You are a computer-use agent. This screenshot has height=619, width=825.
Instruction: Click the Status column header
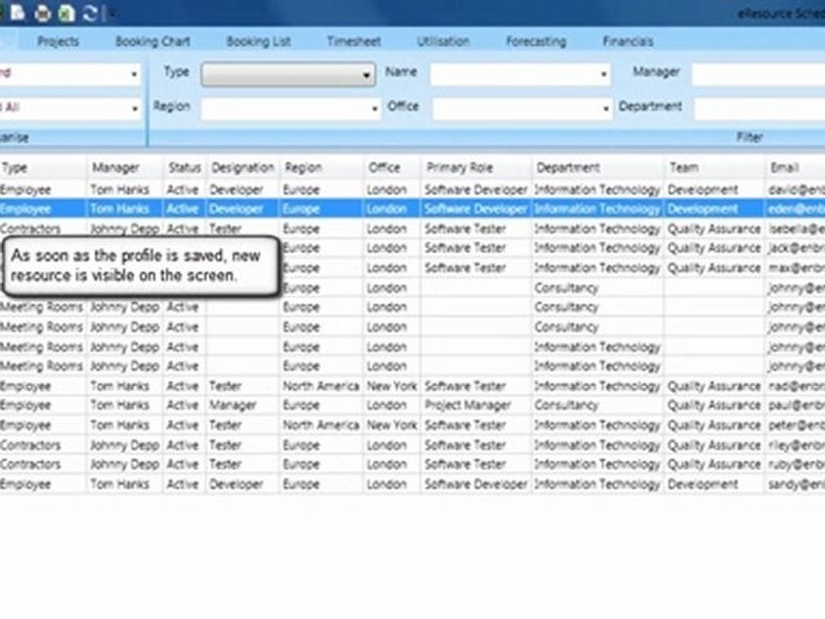tap(185, 168)
